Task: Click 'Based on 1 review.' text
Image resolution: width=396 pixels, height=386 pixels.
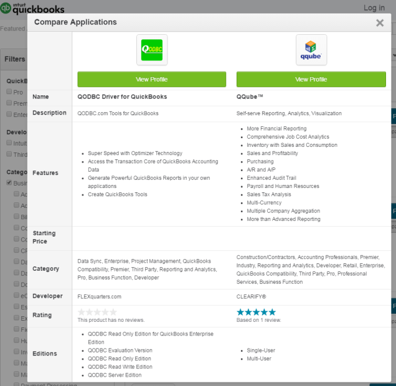Action: pos(258,320)
